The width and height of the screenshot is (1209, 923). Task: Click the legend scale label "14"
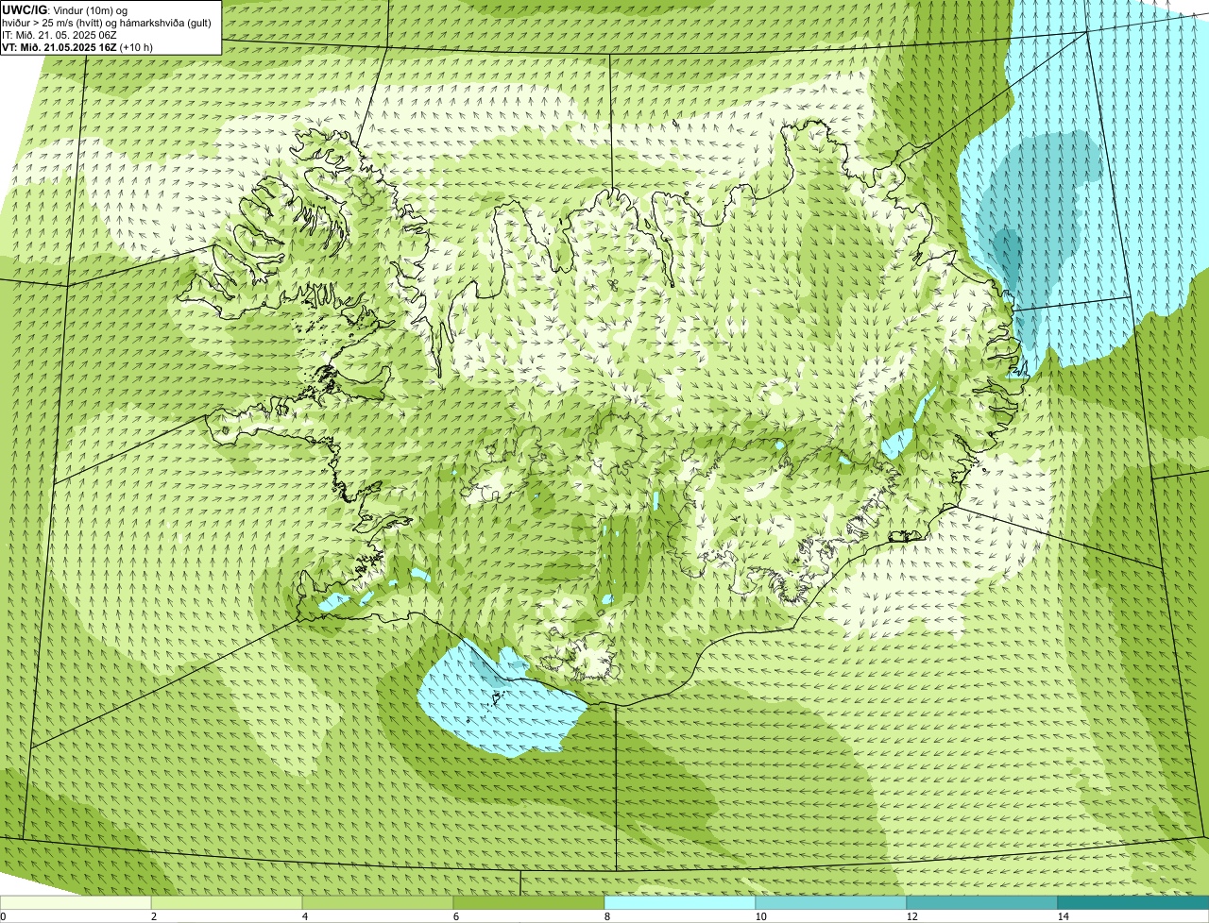1063,916
